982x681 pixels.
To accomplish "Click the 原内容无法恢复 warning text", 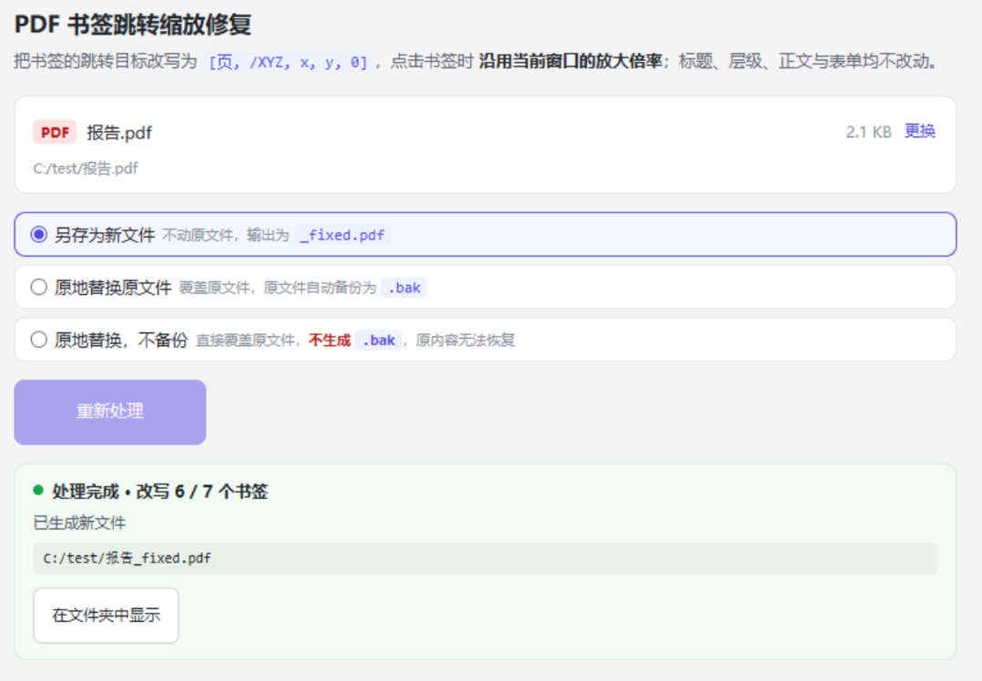I will (465, 340).
